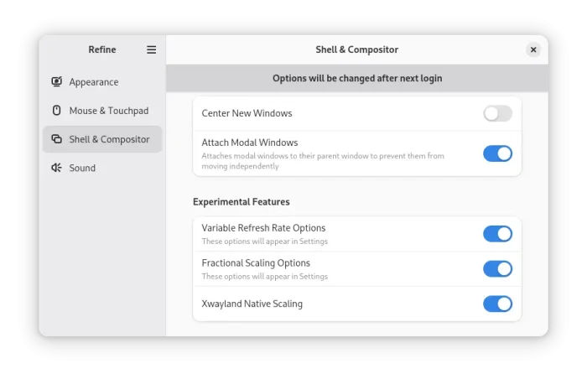Screen dimensions: 587x379
Task: Close the Refine window
Action: [533, 49]
